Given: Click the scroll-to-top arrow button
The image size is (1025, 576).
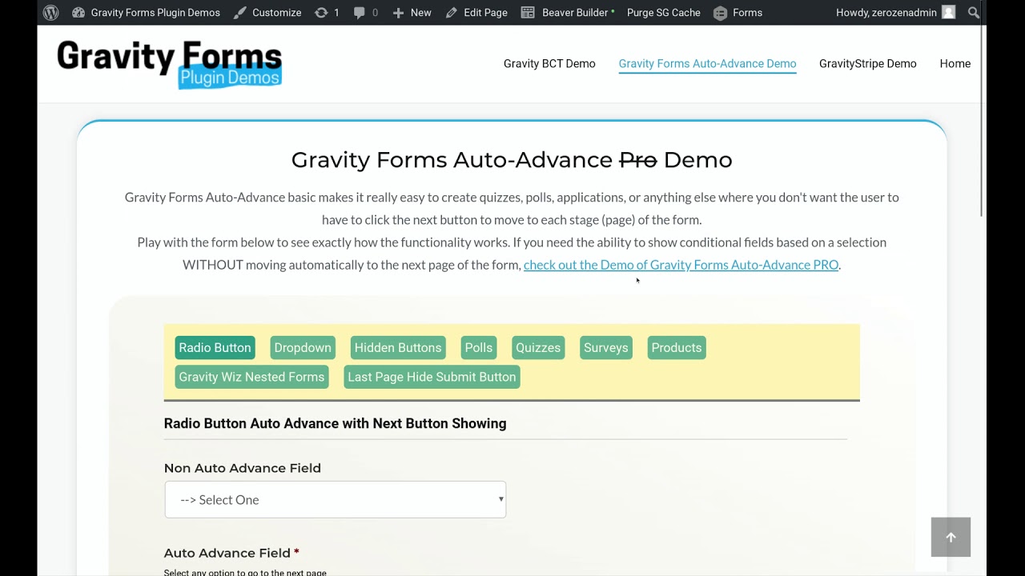Looking at the screenshot, I should click(x=951, y=537).
